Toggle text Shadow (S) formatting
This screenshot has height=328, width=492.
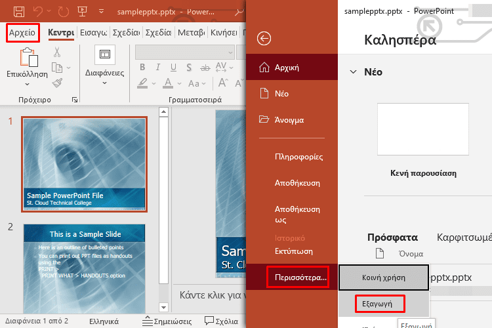pyautogui.click(x=189, y=67)
